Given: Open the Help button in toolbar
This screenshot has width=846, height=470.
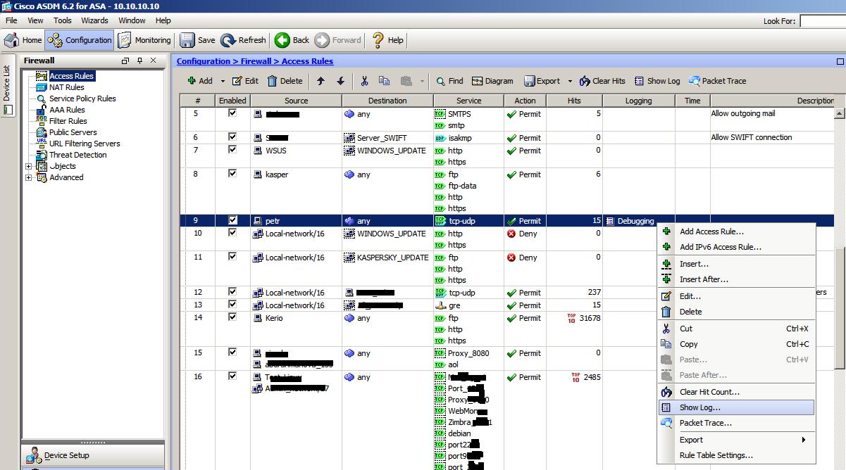Looking at the screenshot, I should (x=387, y=40).
